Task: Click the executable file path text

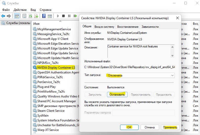Action: (x=129, y=67)
